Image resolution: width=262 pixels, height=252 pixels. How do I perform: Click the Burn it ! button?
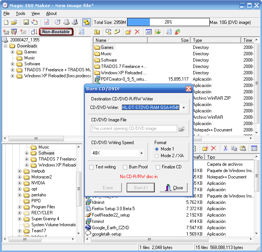tap(141, 187)
